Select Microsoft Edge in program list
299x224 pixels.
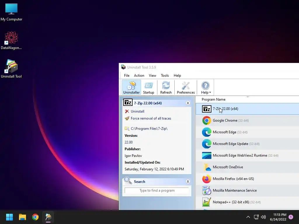(x=247, y=132)
